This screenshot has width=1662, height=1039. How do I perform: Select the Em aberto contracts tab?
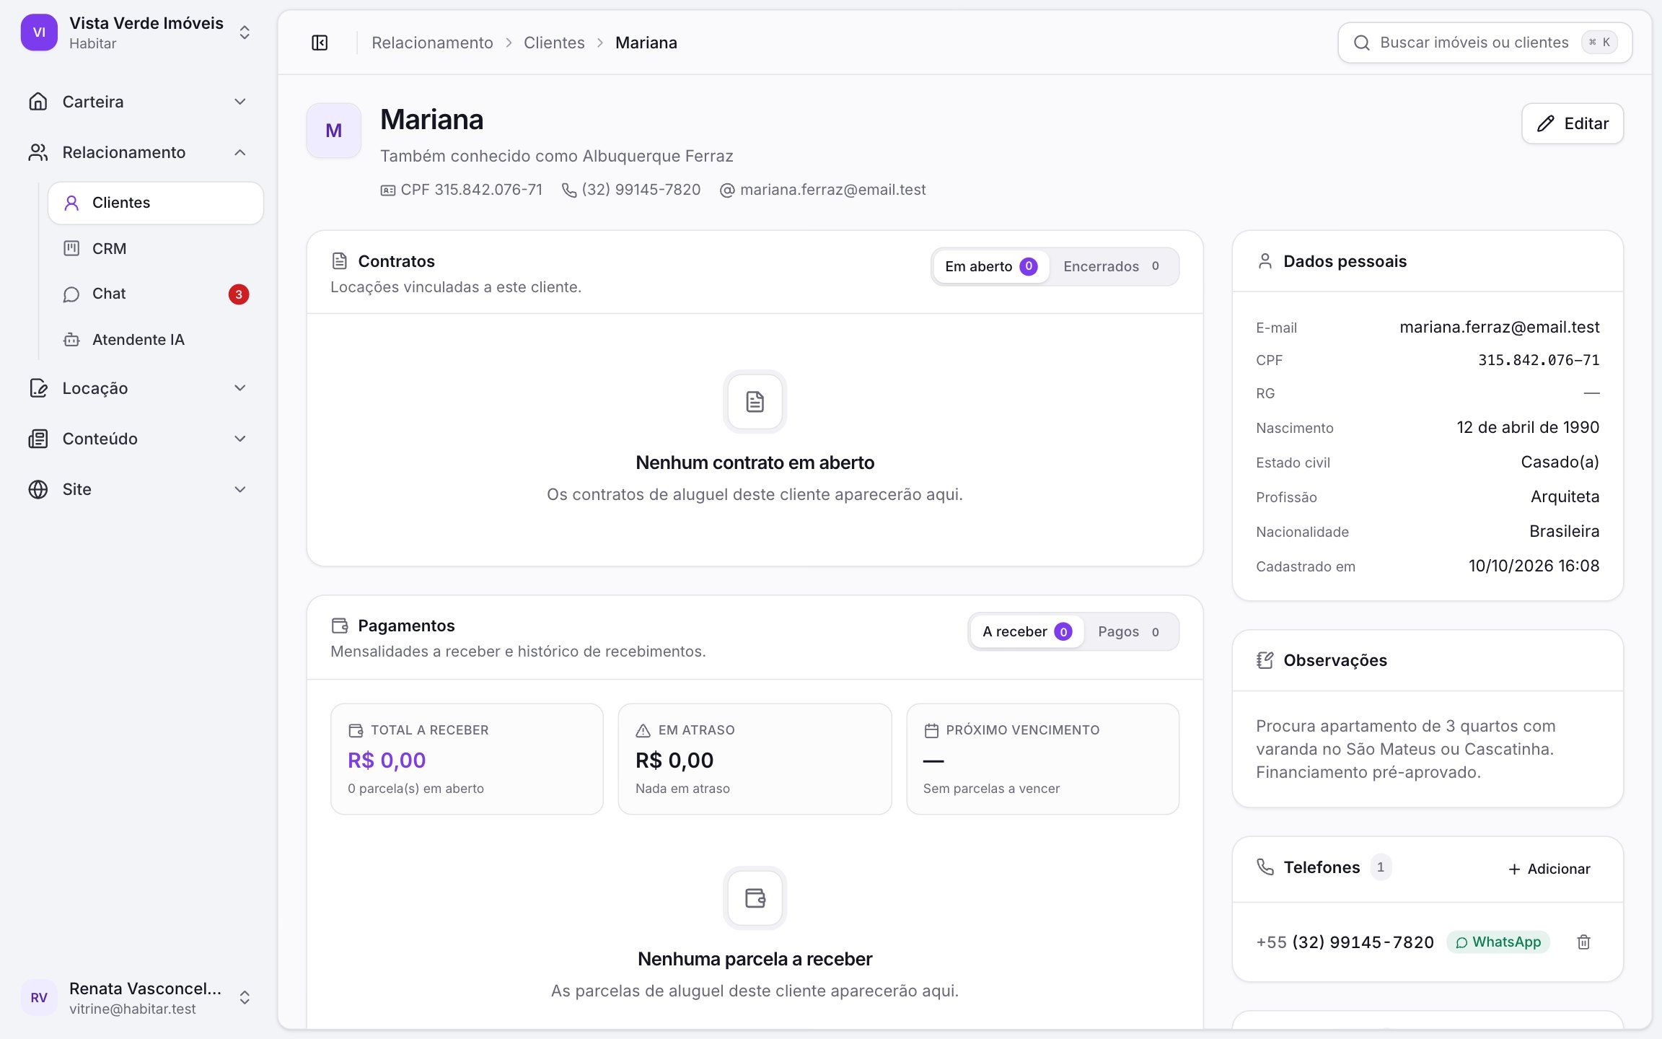(x=990, y=266)
